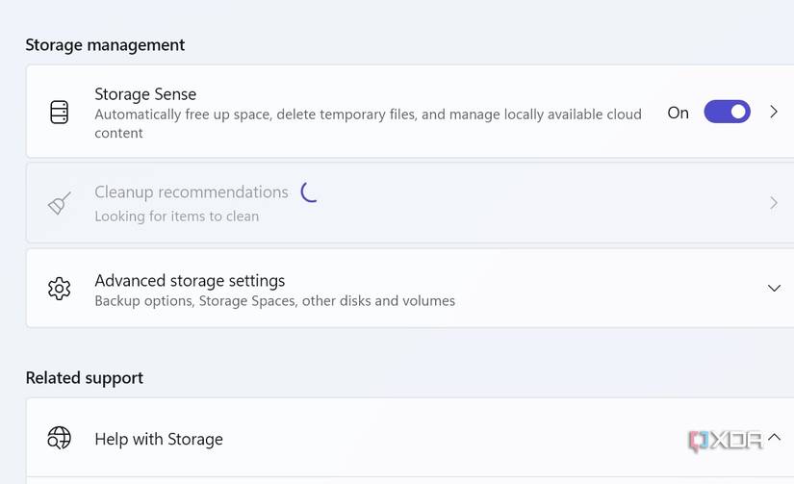Screen dimensions: 794x484
Task: Open Cleanup recommendations with its right chevron
Action: click(773, 203)
